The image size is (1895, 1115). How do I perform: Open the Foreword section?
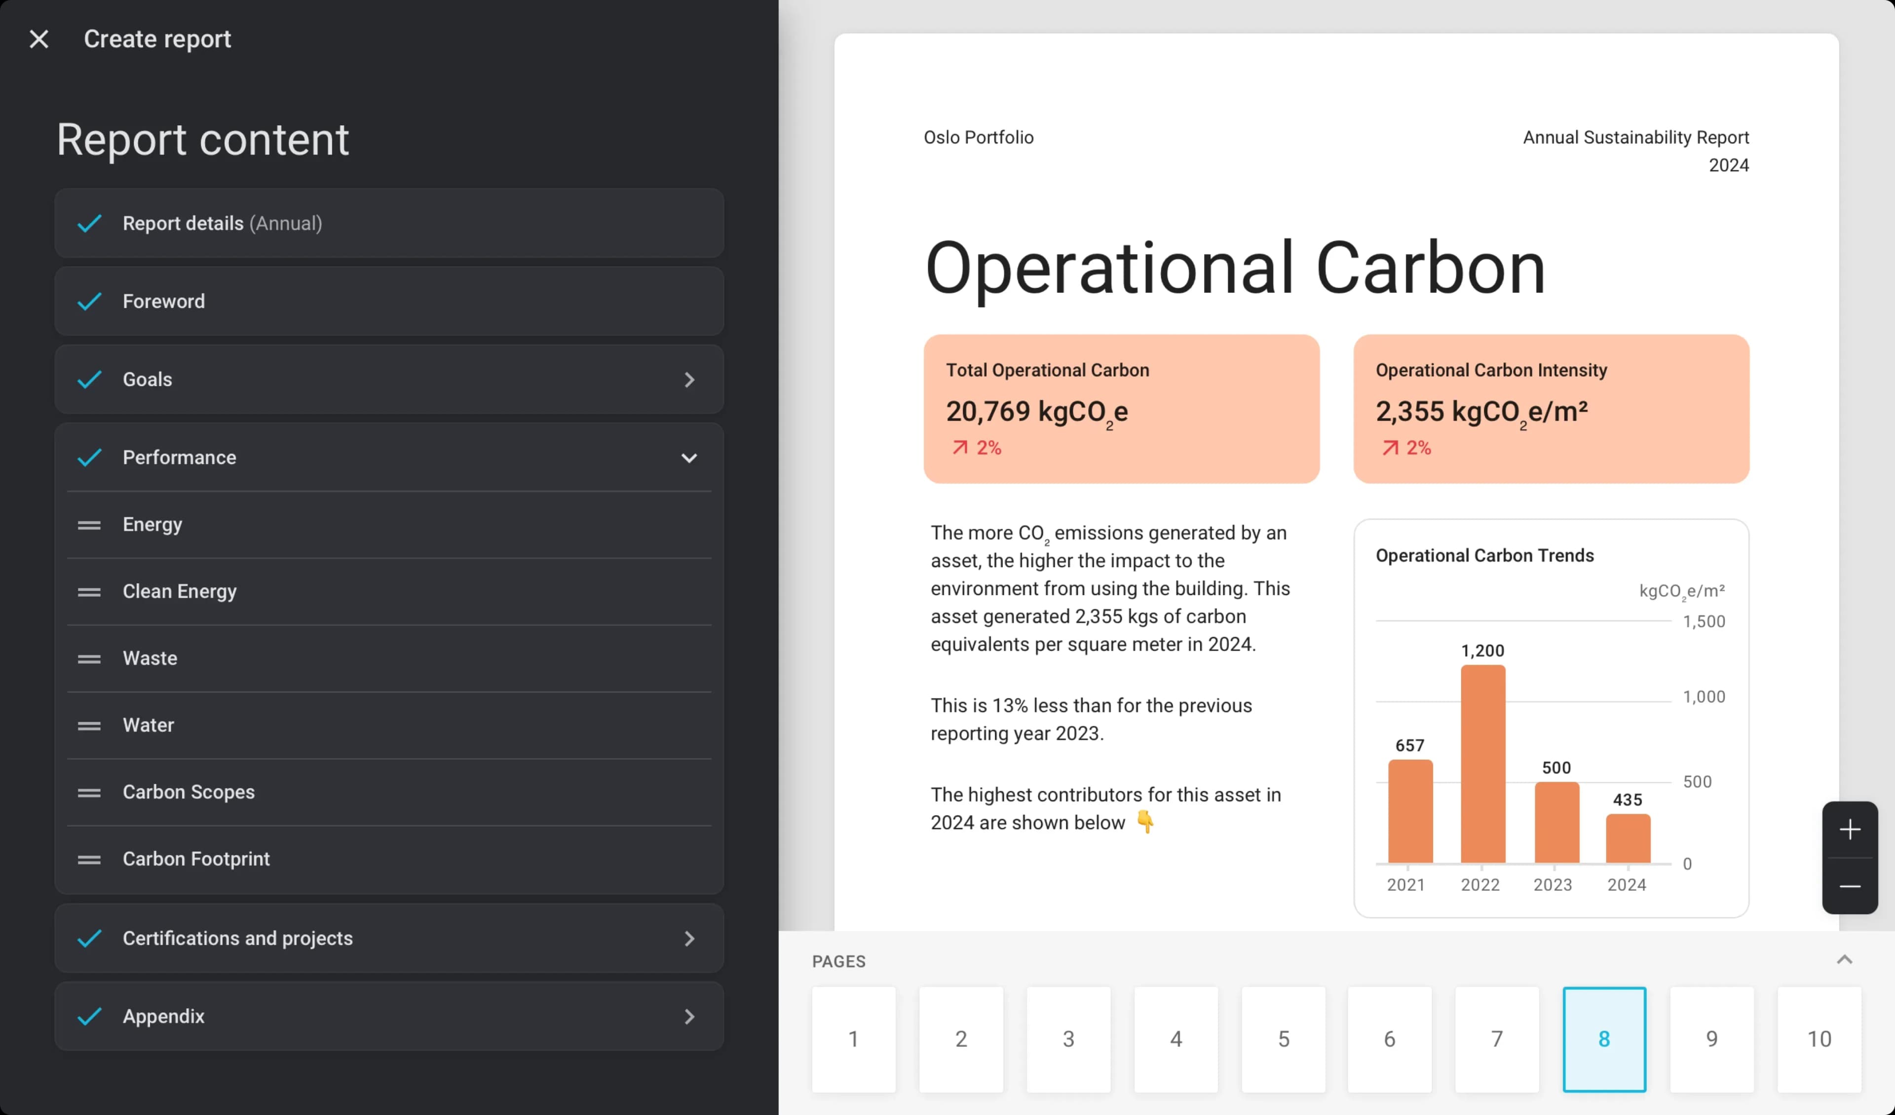389,302
